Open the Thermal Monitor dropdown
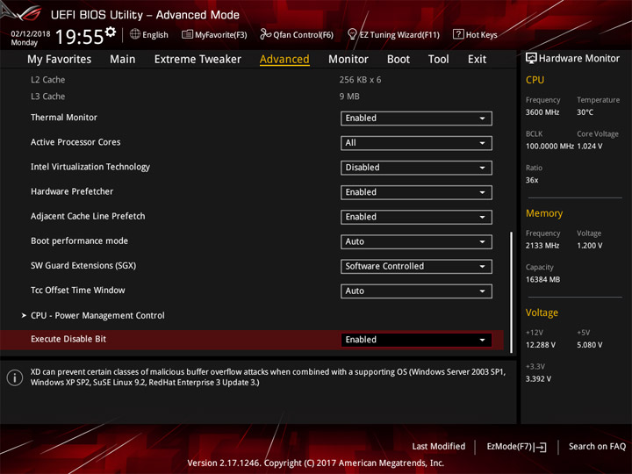The height and width of the screenshot is (474, 632). (416, 118)
